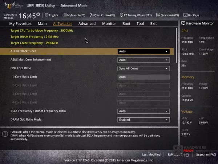Click CPU frequency 3500 MHz value
The height and width of the screenshot is (164, 218).
[187, 42]
